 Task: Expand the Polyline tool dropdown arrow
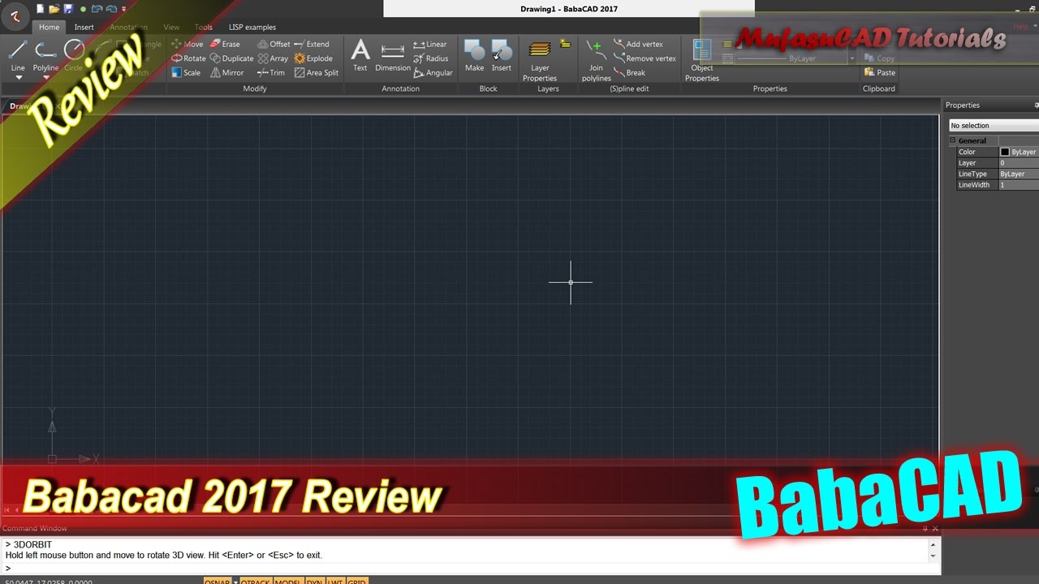point(45,78)
